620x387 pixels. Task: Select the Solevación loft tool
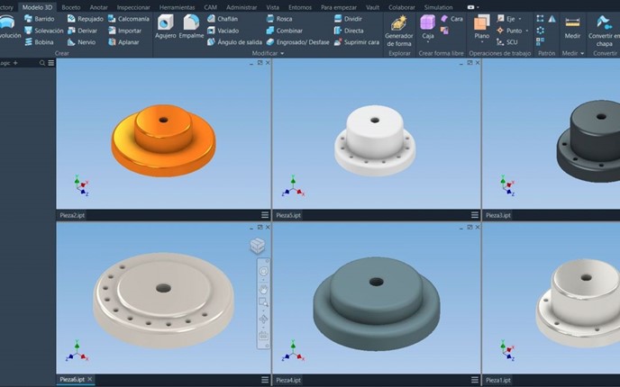(x=43, y=31)
